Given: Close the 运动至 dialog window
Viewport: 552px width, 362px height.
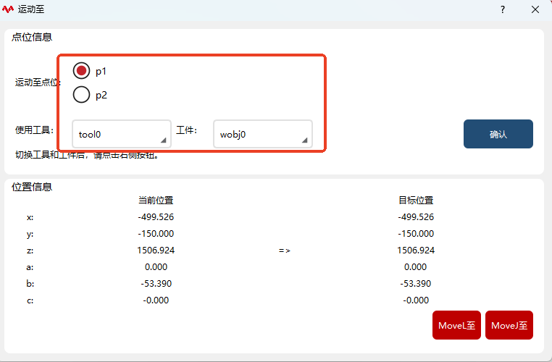Looking at the screenshot, I should (535, 9).
